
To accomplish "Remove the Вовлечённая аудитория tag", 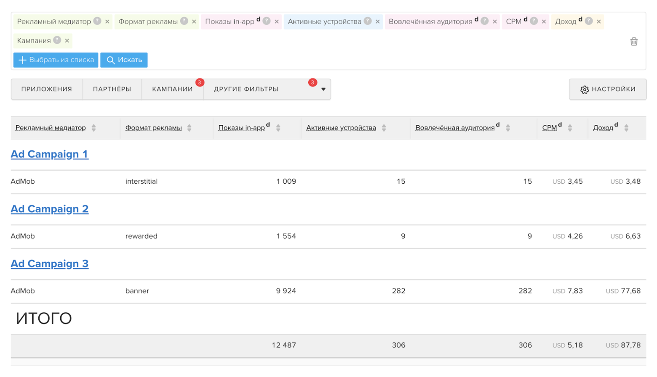I will 495,21.
